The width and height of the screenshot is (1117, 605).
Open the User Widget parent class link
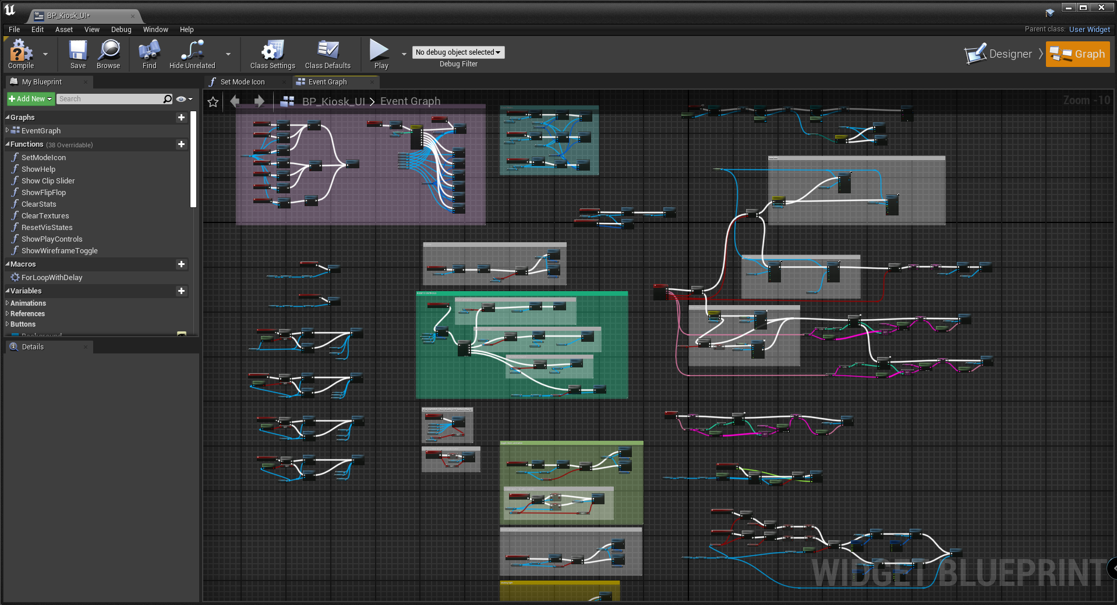pos(1089,30)
